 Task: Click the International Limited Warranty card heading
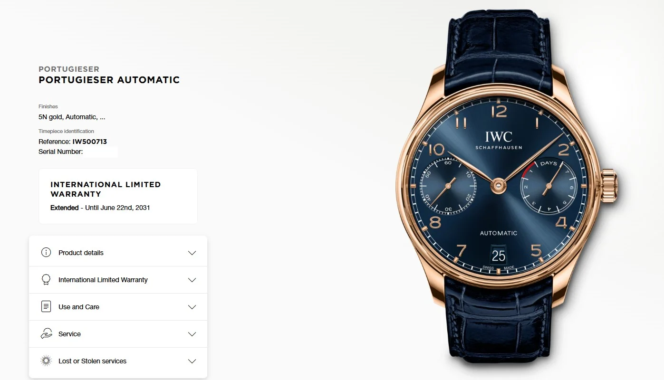[106, 189]
